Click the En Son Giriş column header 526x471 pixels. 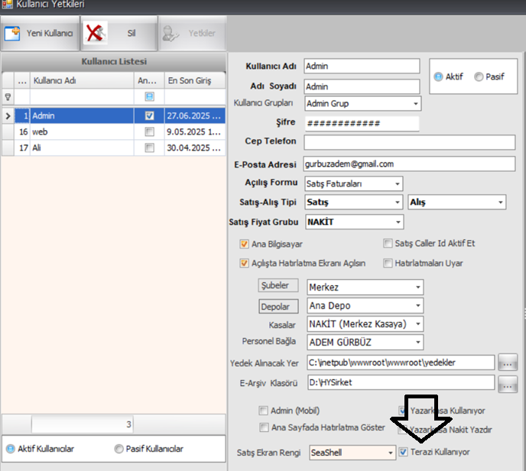pos(194,80)
